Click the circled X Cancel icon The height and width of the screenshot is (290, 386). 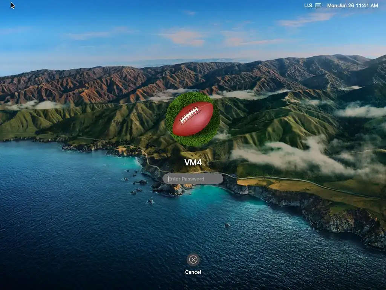[193, 259]
